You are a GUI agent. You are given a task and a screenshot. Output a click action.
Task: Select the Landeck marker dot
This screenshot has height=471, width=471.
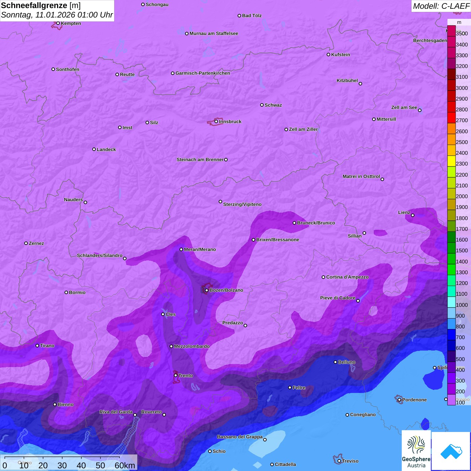click(94, 149)
